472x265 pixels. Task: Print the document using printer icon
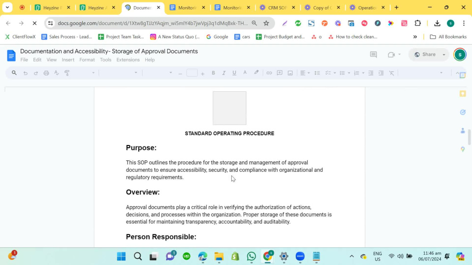click(46, 73)
